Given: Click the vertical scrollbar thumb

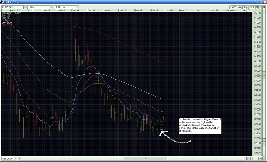Looking at the screenshot, I should 264,75.
